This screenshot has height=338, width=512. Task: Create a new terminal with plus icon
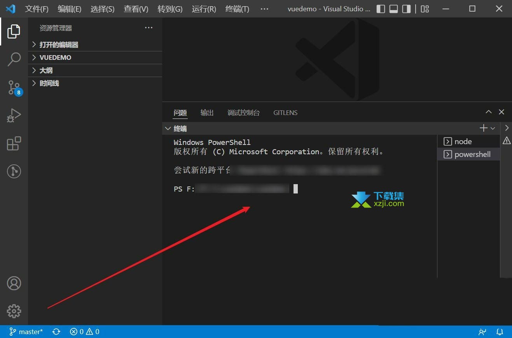(x=483, y=128)
